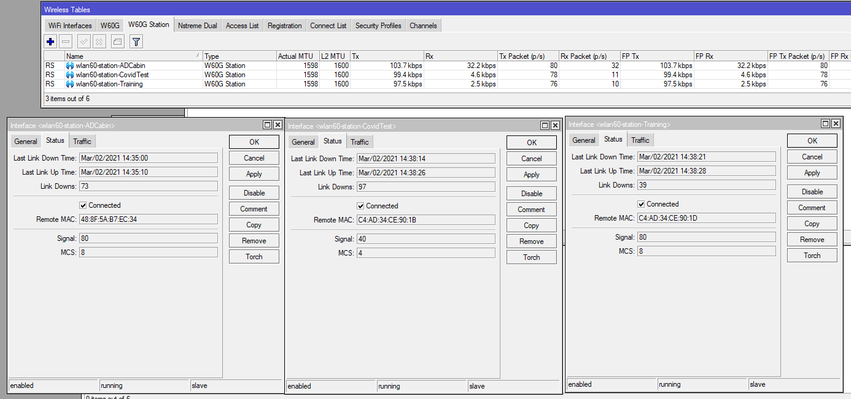Click the Remote MAC field in ADCabin
Screen dimensions: 851x399
coord(148,219)
